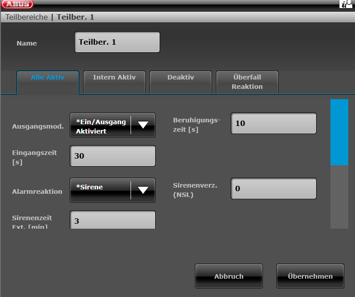Viewport: 355px width, 297px height.
Task: Click the ABUS logo
Action: [x=17, y=4]
